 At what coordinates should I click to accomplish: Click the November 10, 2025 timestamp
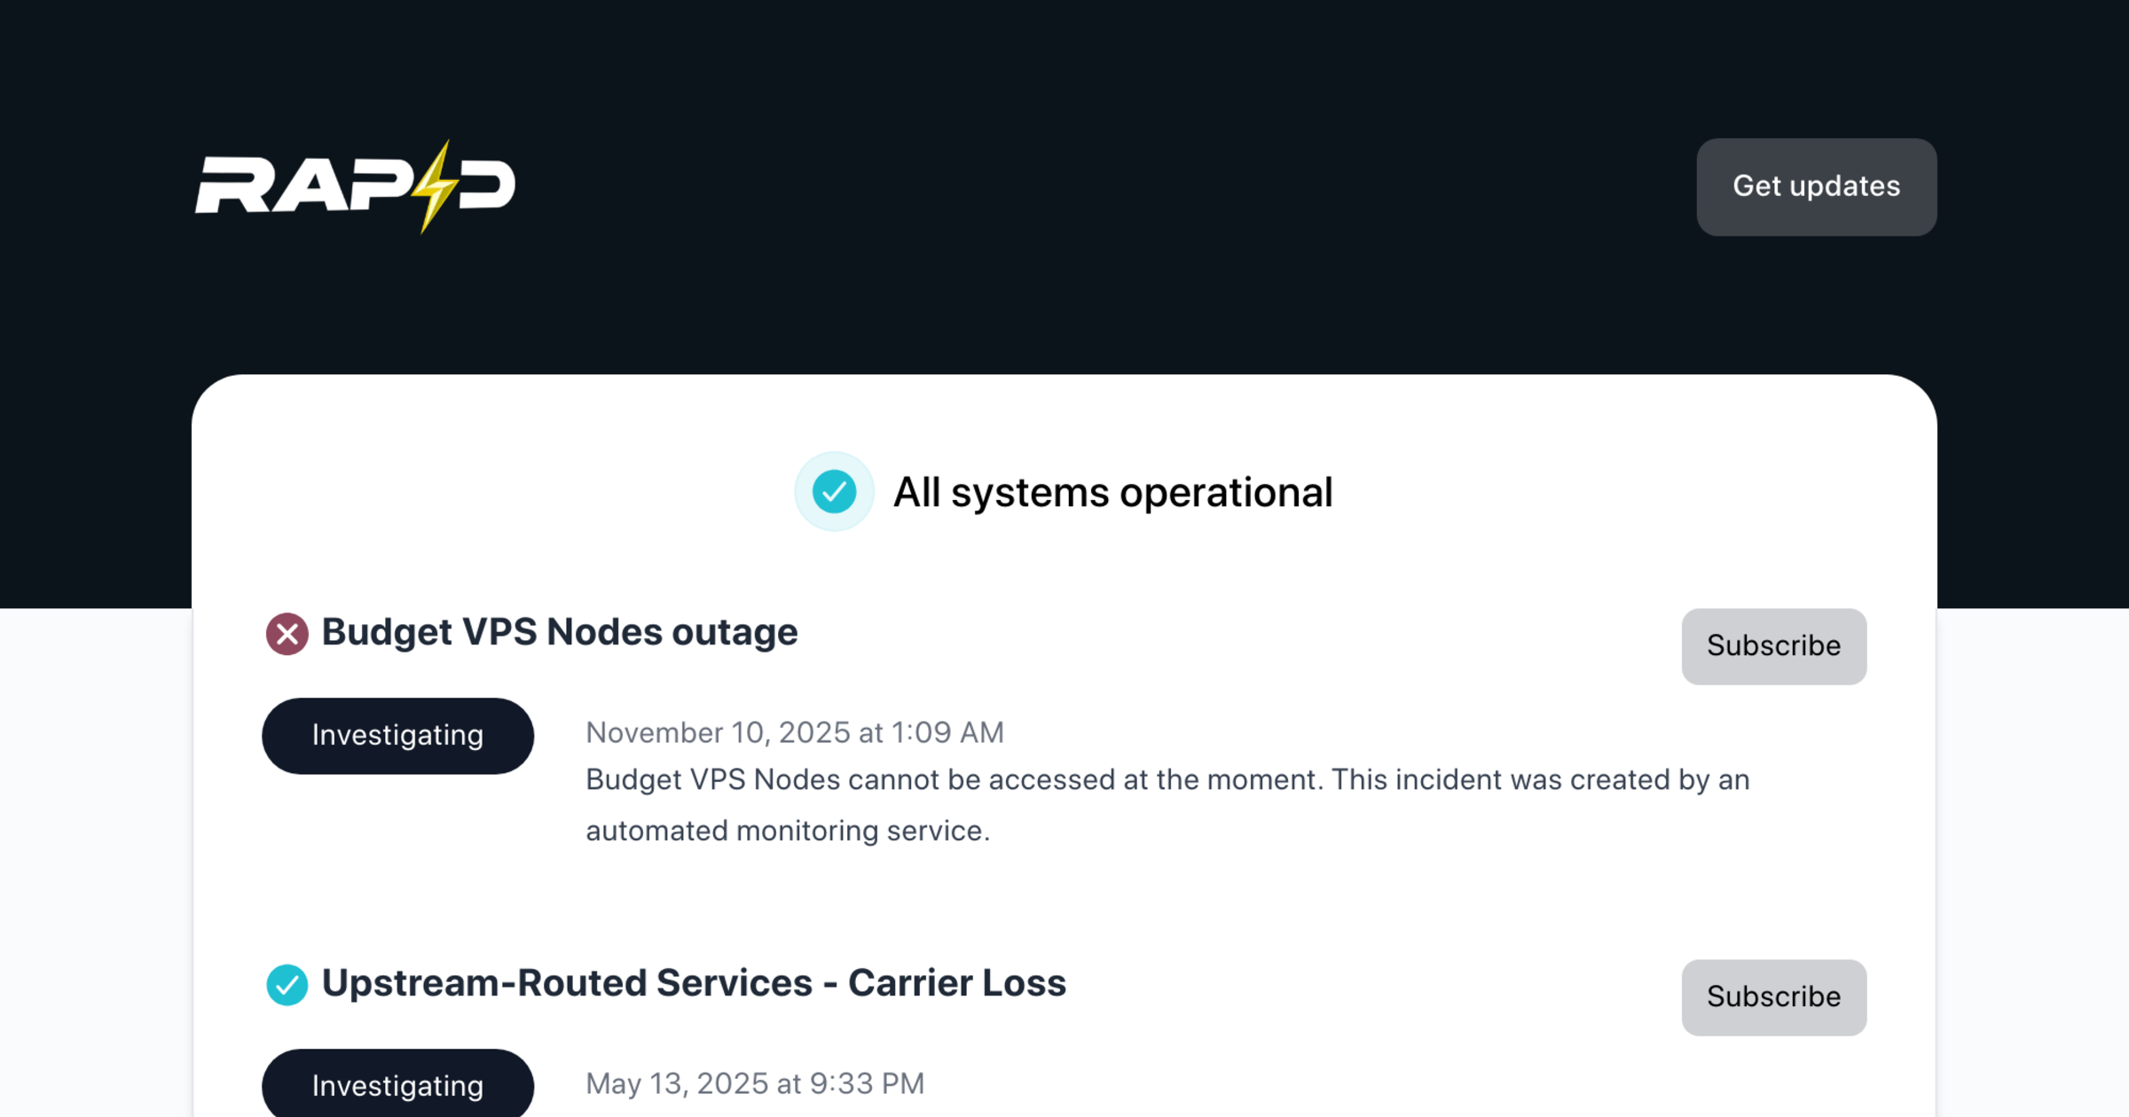(794, 732)
